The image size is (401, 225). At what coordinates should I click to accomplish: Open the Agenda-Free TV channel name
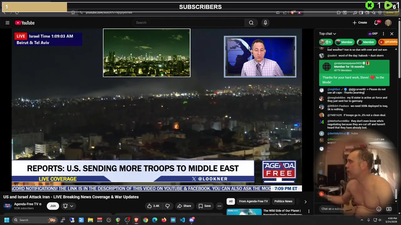pyautogui.click(x=26, y=204)
